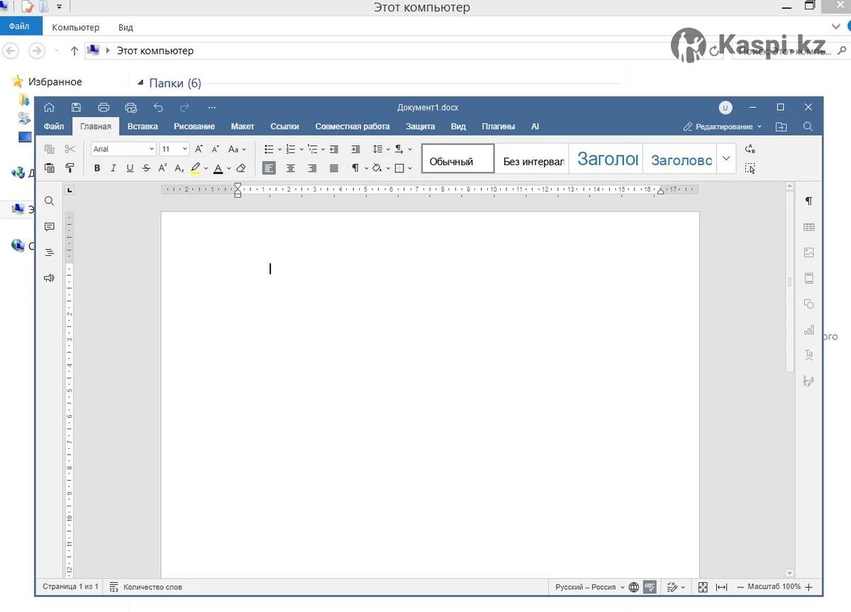Toggle nonprinting characters in ribbon
Image resolution: width=851 pixels, height=612 pixels.
355,168
